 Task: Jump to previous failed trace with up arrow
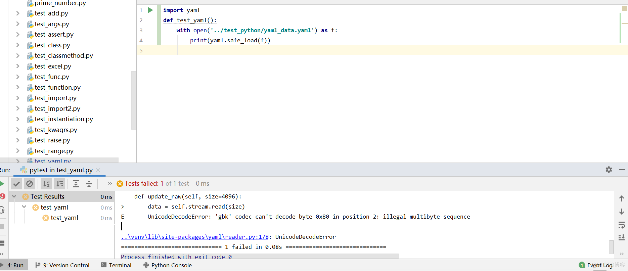[x=622, y=198]
